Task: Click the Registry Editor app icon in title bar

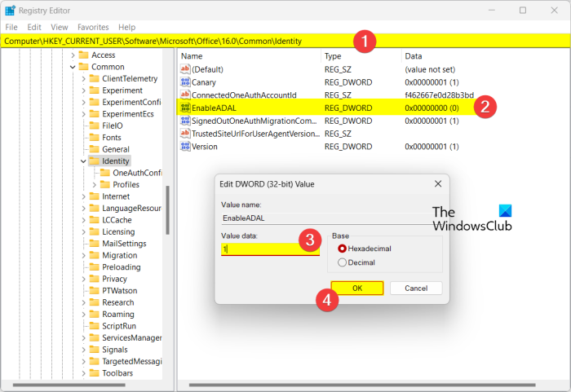Action: pos(10,11)
